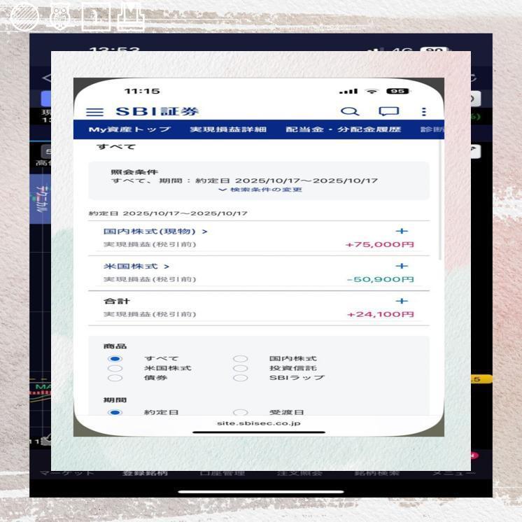Click the すべて heading text
The width and height of the screenshot is (522, 522).
pyautogui.click(x=116, y=146)
